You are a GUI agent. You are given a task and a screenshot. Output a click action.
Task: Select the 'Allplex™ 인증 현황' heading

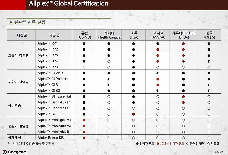[28, 22]
